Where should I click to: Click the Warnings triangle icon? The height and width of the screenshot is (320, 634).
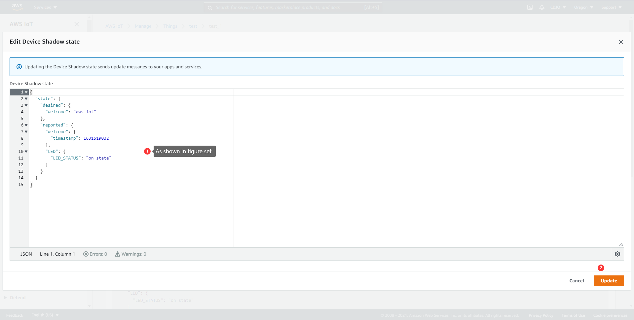[117, 254]
